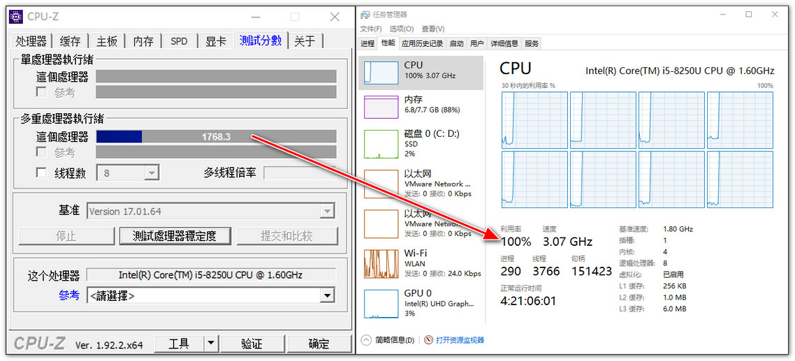
Task: Click the 已启用 virtualization value
Action: click(x=673, y=274)
